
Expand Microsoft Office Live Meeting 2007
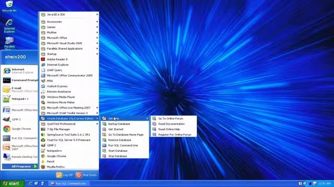coord(69,108)
